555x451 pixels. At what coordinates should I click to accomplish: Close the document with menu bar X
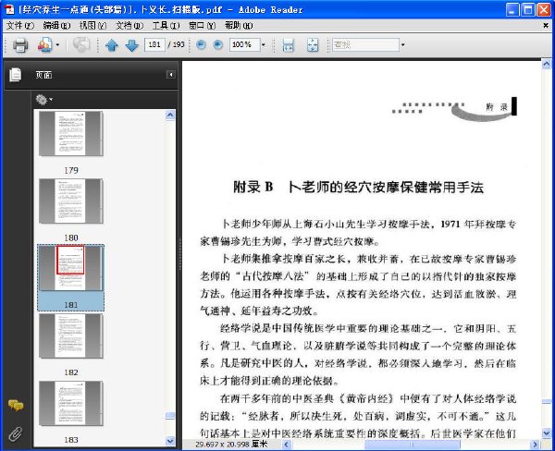coord(546,26)
